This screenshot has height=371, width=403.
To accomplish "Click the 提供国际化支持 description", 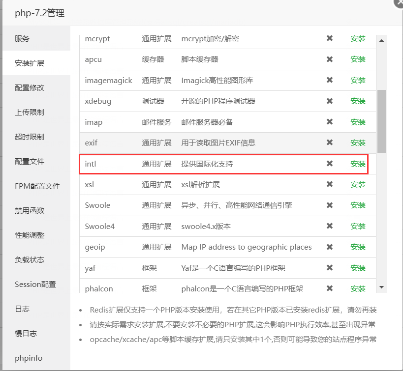I will coord(207,164).
